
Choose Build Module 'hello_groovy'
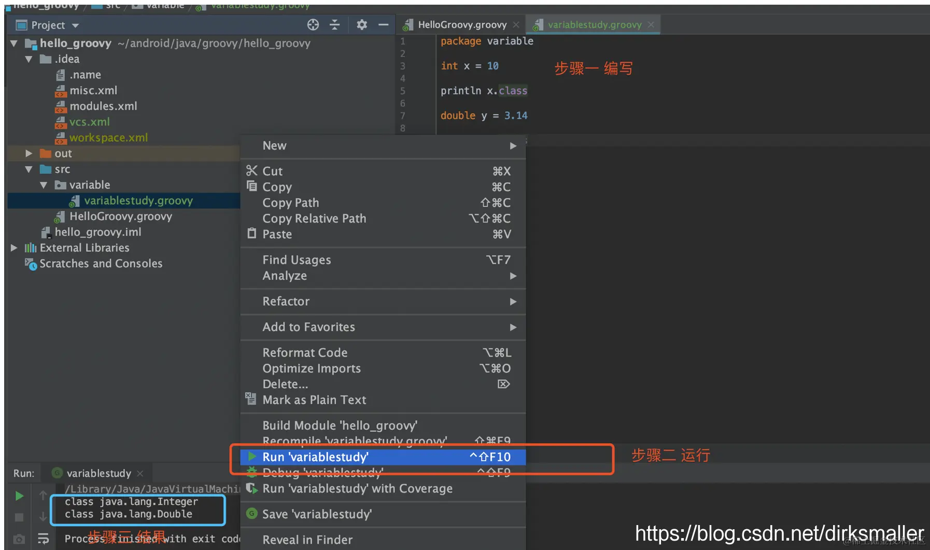(x=383, y=425)
